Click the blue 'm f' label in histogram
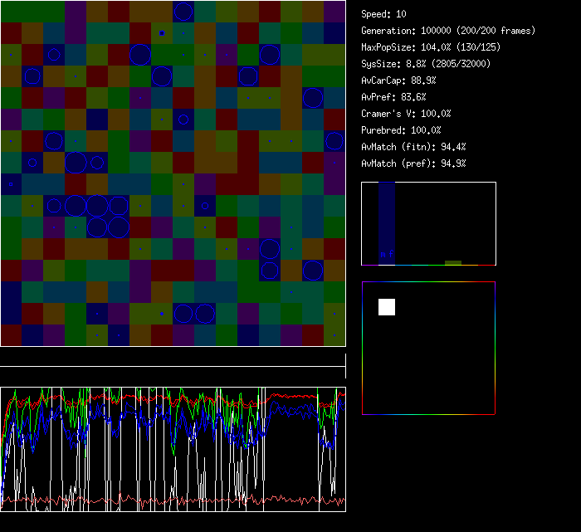The image size is (581, 532). [x=386, y=253]
